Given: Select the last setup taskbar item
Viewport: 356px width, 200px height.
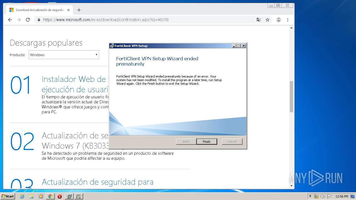Looking at the screenshot, I should 79,196.
